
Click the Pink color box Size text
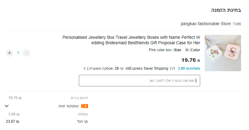click(x=165, y=50)
